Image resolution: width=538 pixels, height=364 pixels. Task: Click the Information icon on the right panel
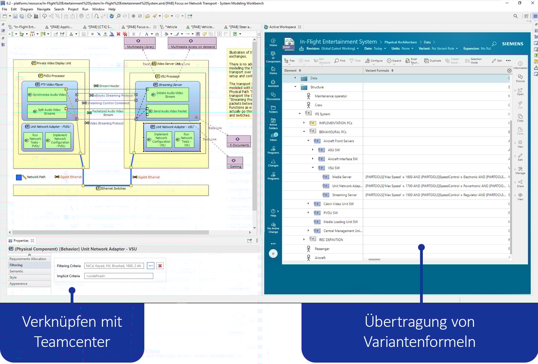pos(520,64)
